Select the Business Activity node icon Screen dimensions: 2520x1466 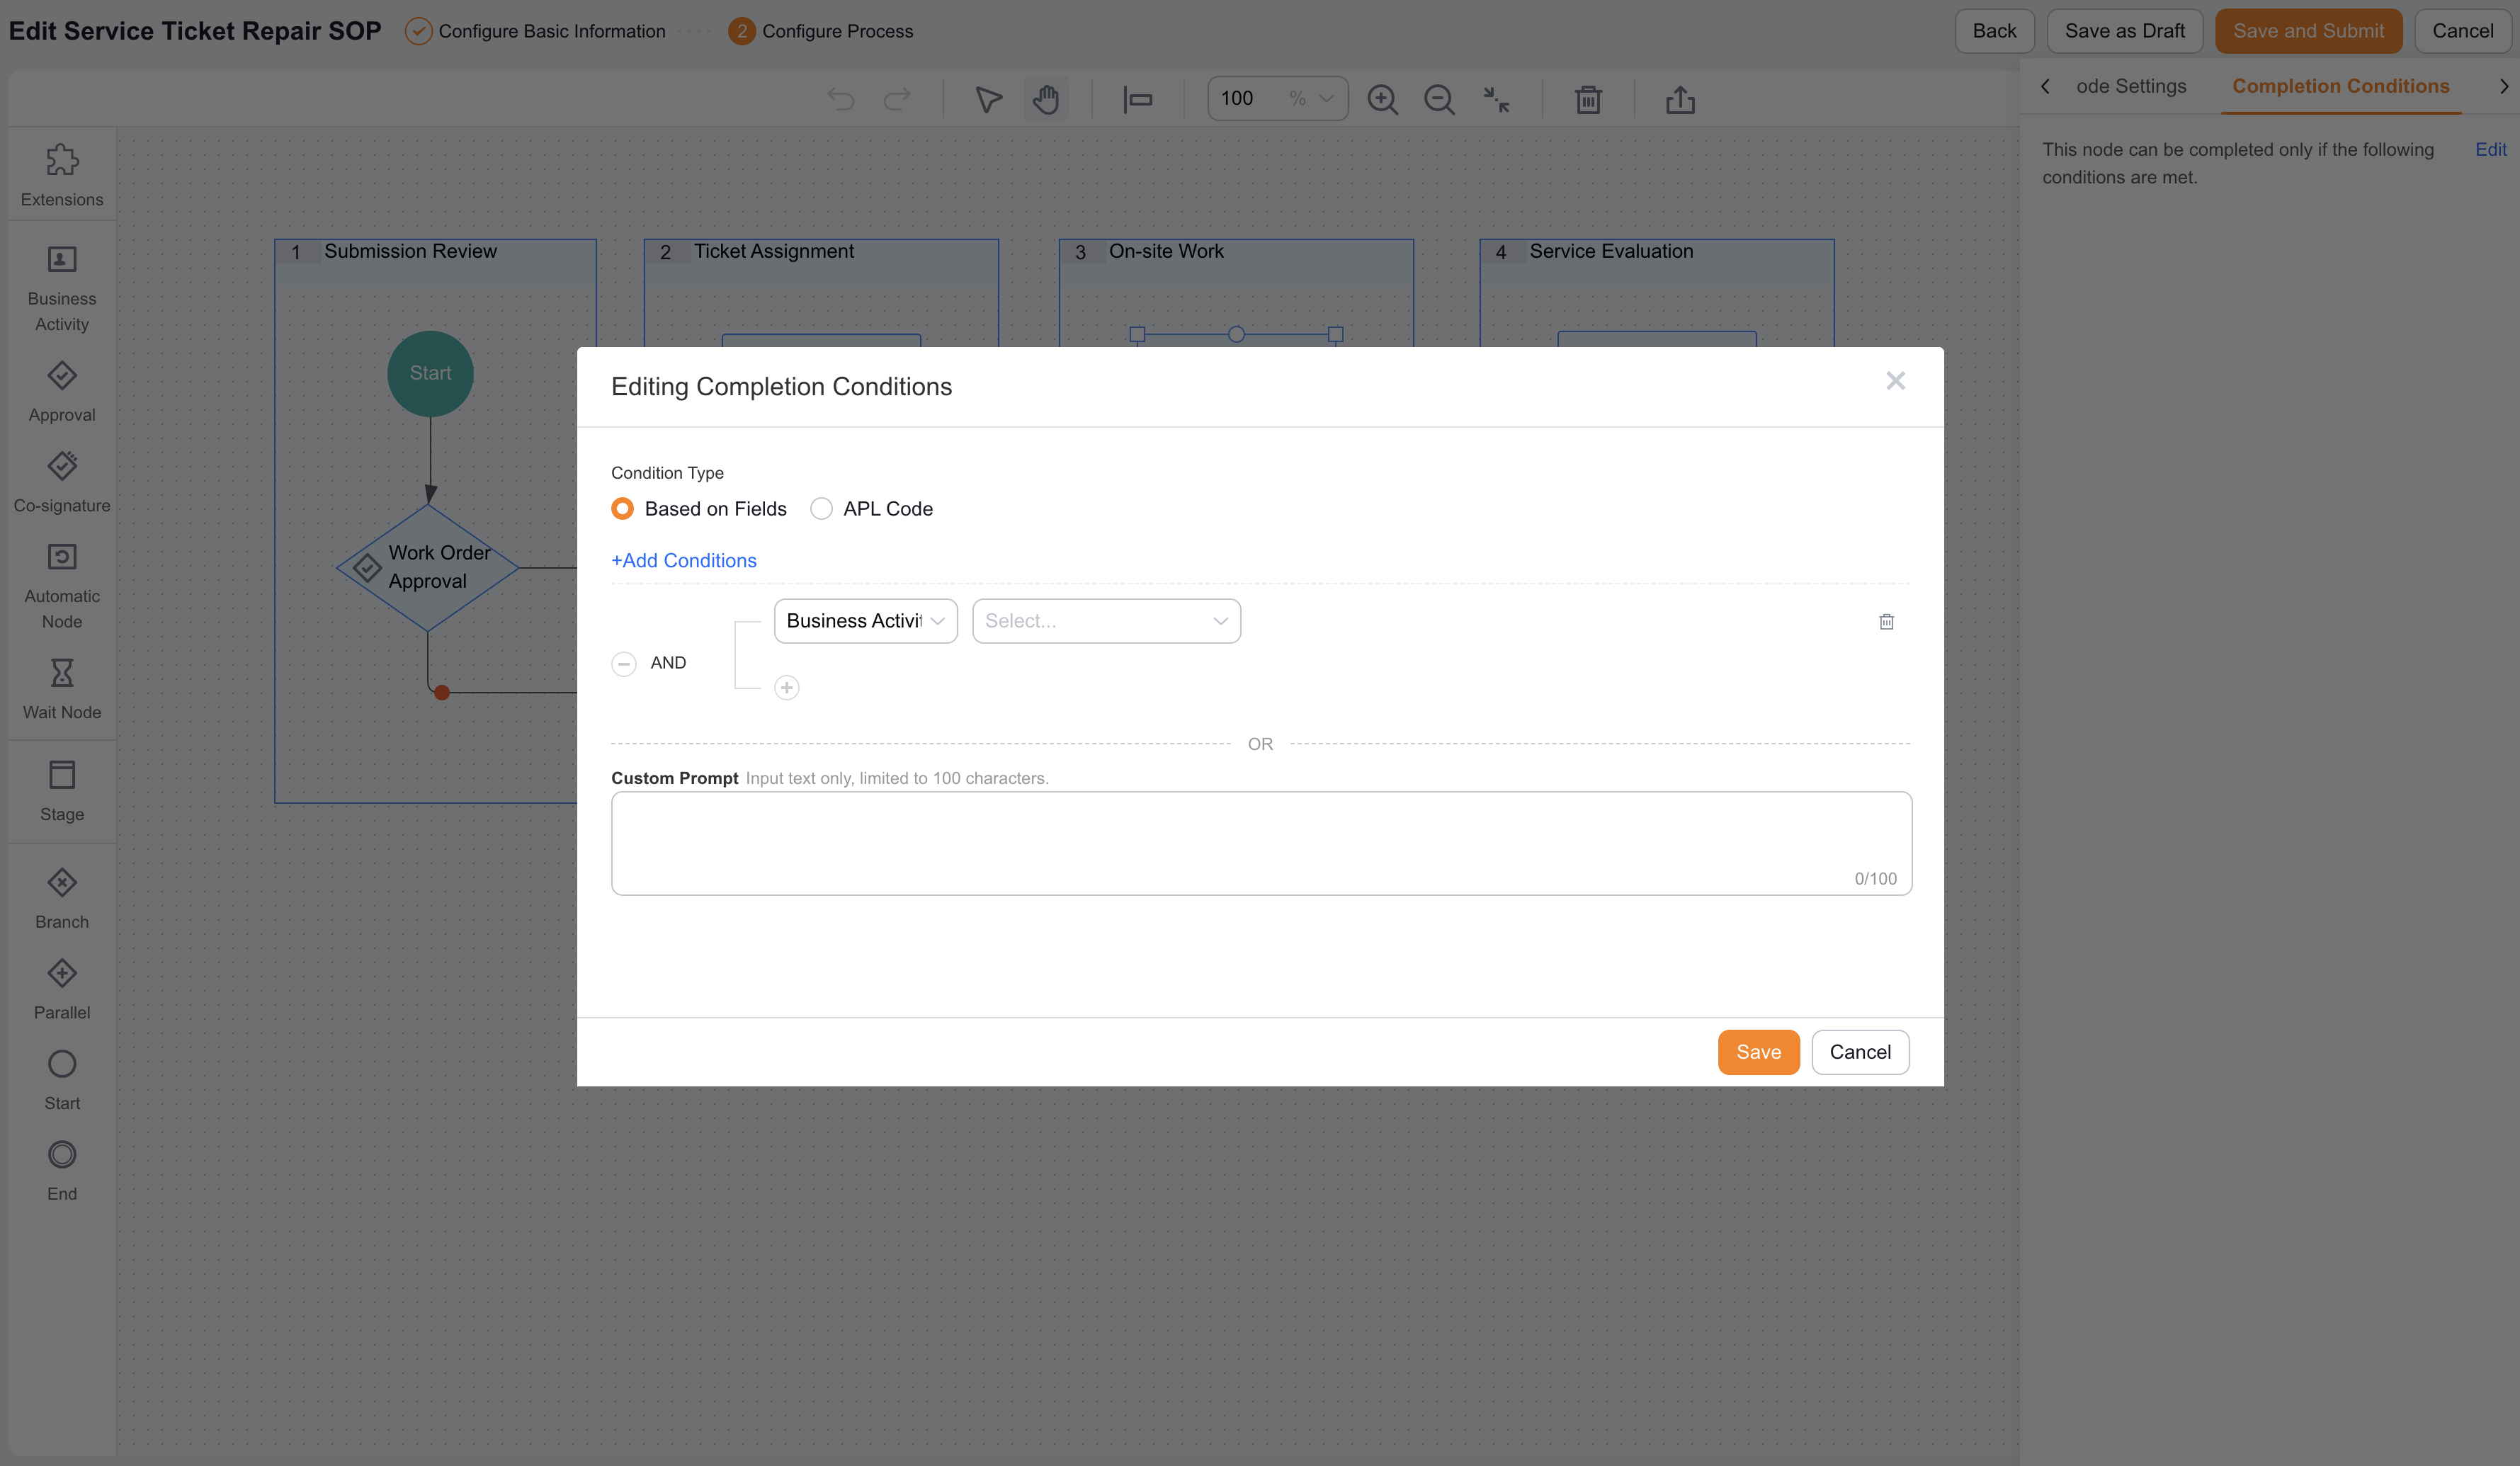pos(62,260)
